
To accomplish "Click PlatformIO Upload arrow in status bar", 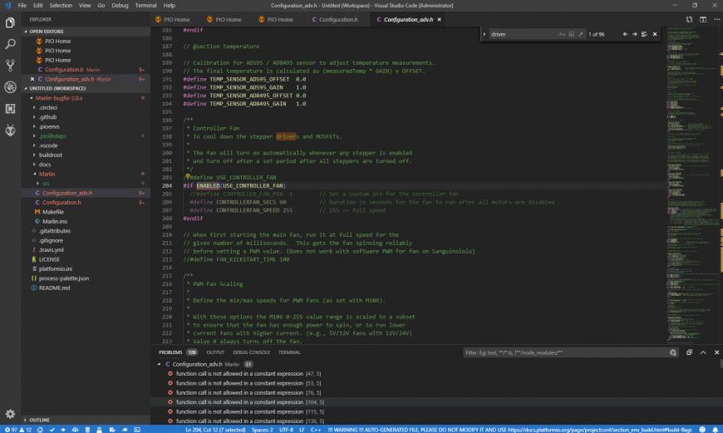I will point(63,430).
